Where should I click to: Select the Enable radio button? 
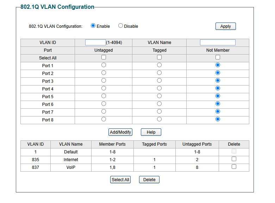tap(93, 26)
